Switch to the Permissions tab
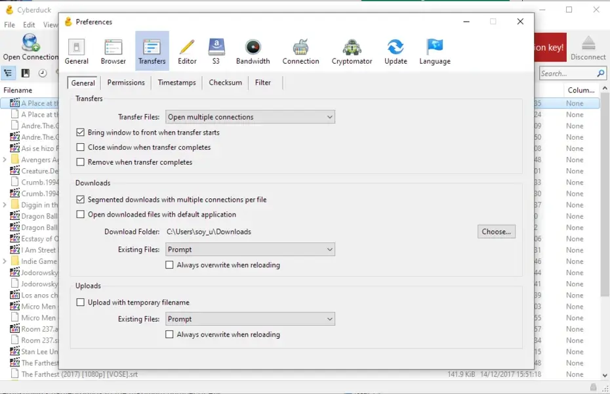 [x=126, y=83]
